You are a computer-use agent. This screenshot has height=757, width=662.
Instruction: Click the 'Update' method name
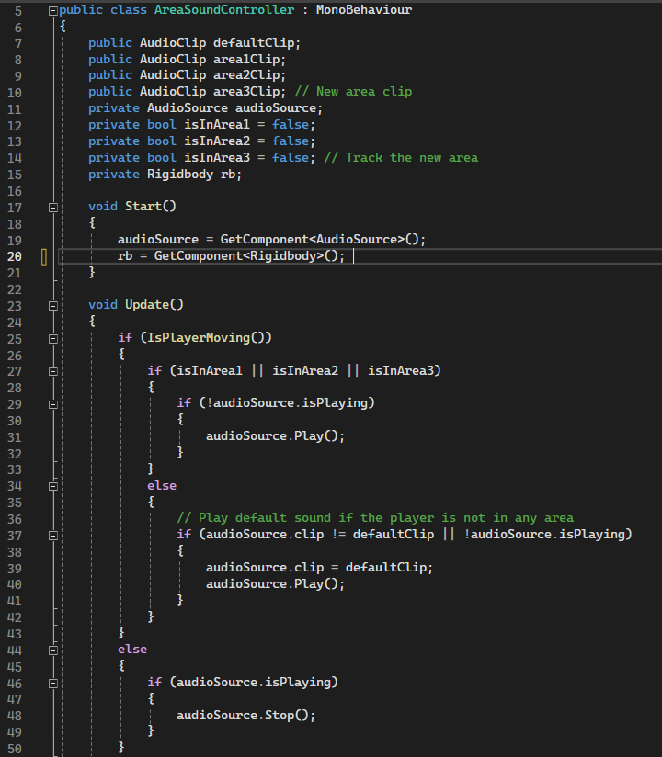click(x=147, y=305)
